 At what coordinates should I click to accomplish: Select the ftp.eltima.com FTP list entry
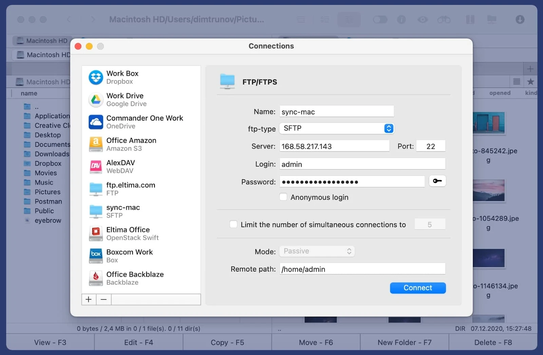[131, 189]
